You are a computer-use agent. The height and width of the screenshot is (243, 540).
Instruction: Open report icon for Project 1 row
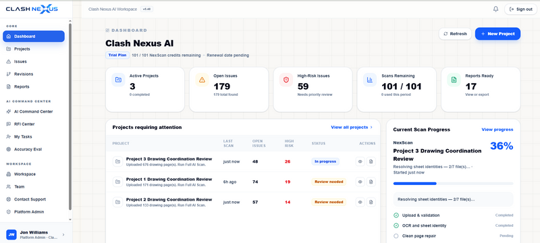(x=371, y=182)
